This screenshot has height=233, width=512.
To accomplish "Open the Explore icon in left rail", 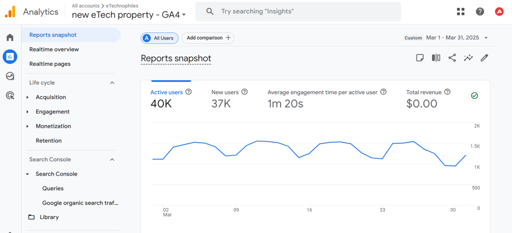I will tap(9, 76).
